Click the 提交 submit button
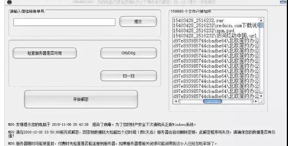The height and width of the screenshot is (146, 288). [x=138, y=22]
